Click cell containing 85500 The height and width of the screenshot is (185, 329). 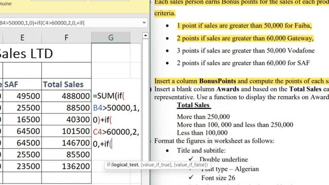(66, 155)
